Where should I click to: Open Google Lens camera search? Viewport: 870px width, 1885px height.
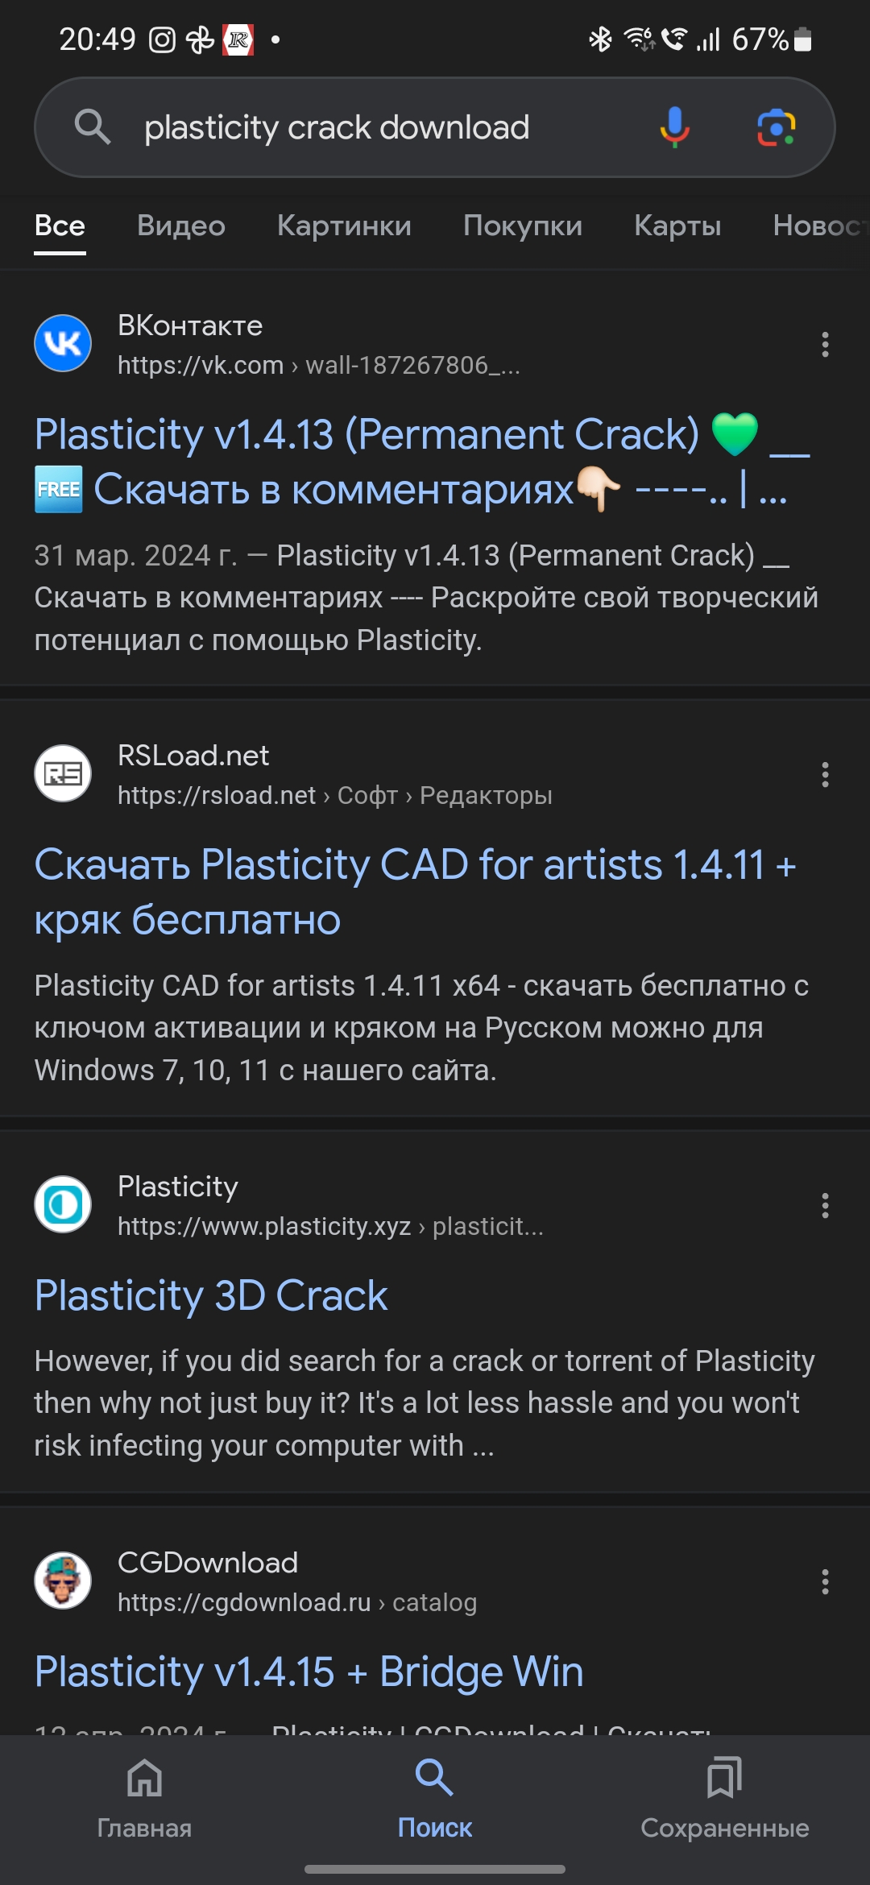click(x=776, y=127)
